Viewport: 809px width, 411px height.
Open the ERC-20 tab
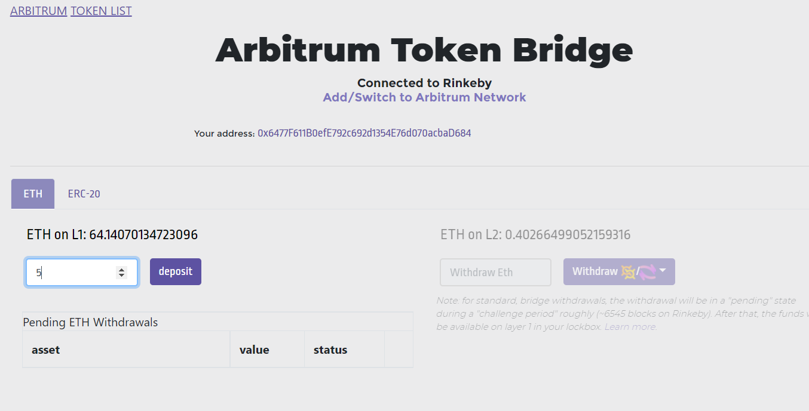pyautogui.click(x=84, y=194)
